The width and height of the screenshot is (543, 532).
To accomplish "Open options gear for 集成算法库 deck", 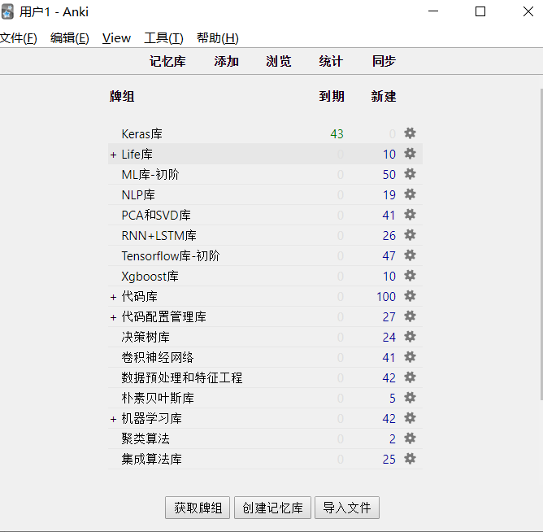I will click(410, 459).
